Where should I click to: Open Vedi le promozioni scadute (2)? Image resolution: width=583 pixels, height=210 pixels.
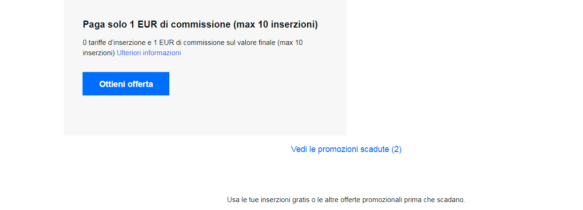[346, 149]
